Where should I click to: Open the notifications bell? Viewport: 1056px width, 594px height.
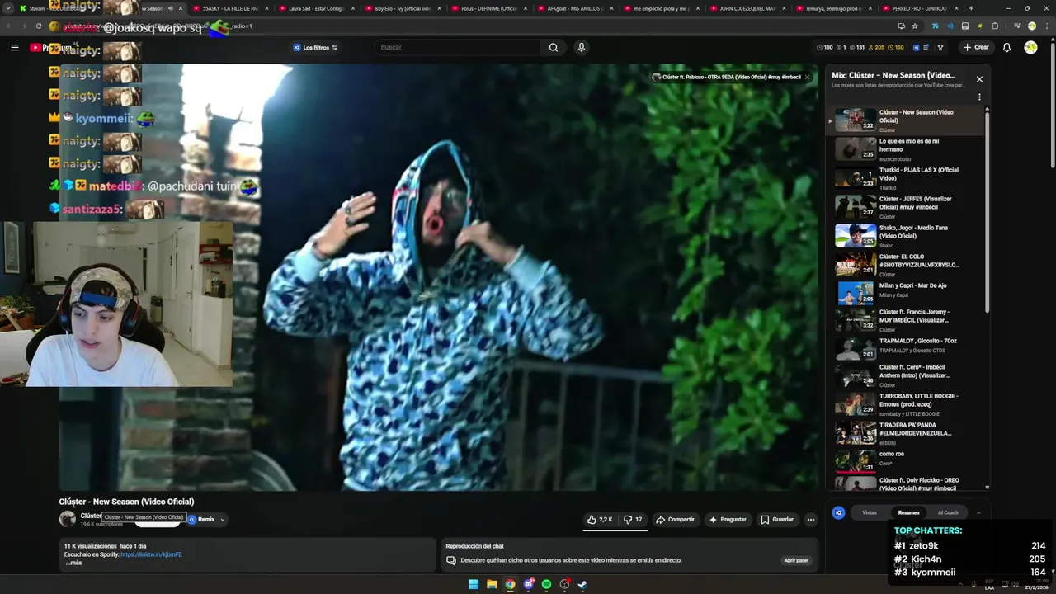pos(1006,47)
